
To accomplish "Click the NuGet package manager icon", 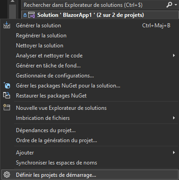I will (7, 86).
